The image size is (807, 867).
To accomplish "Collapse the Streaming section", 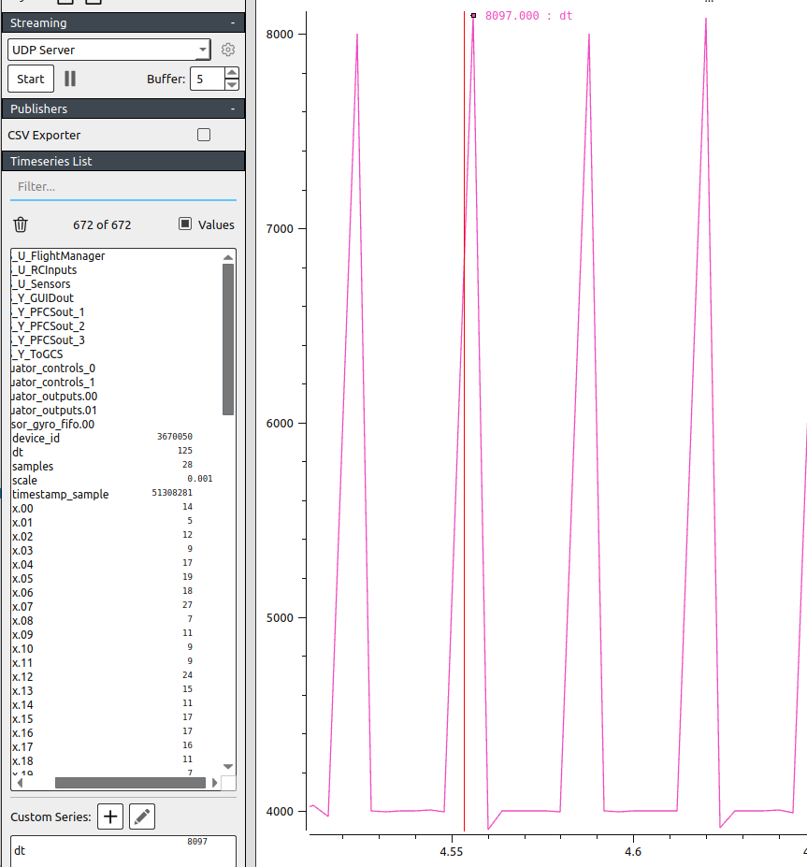I will click(232, 22).
